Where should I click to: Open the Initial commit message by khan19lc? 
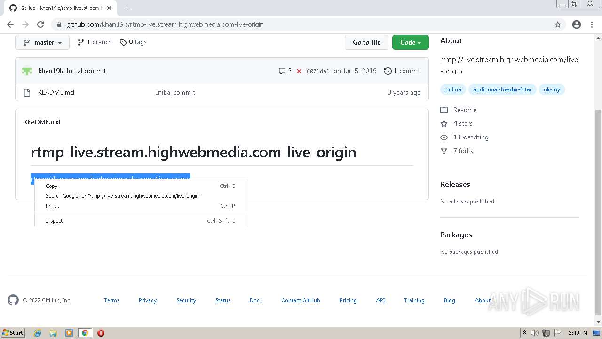(86, 71)
